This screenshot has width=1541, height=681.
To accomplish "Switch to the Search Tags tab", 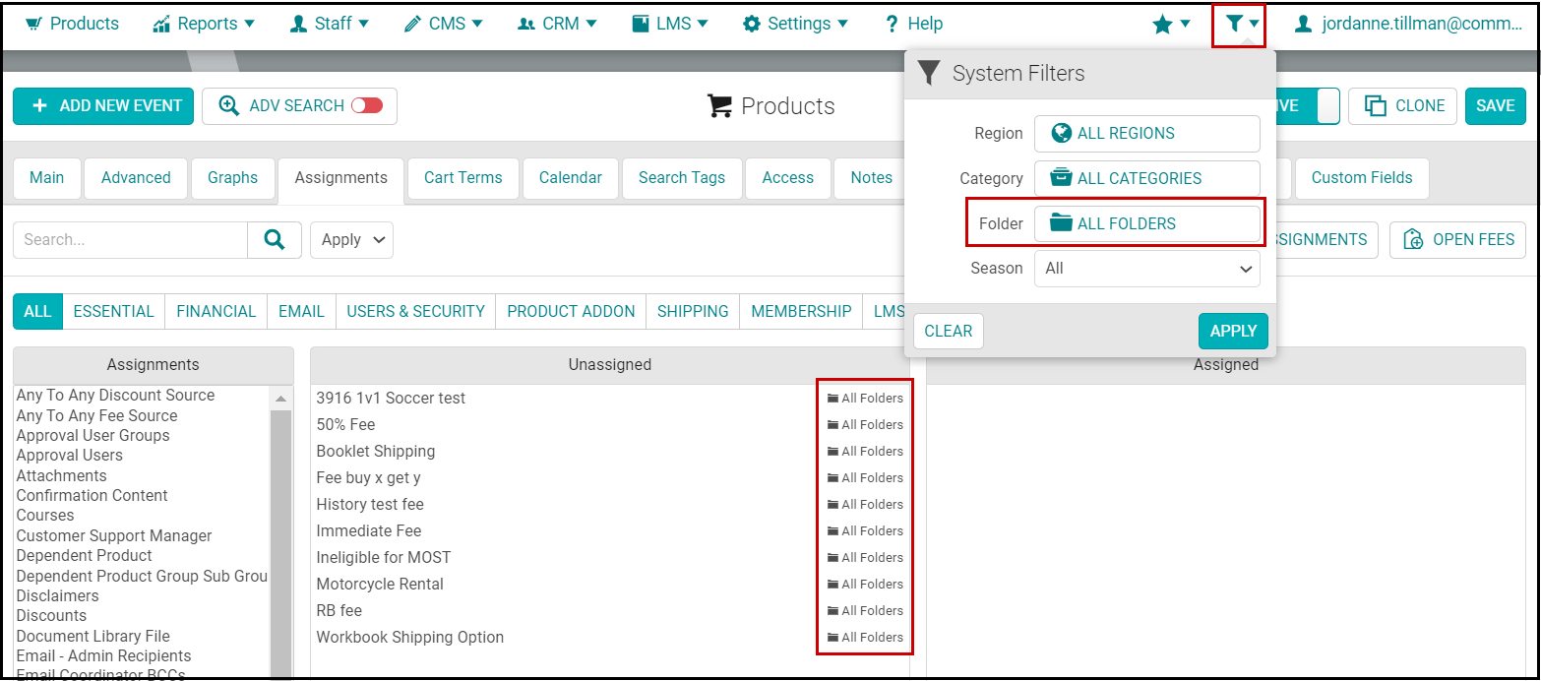I will [682, 178].
